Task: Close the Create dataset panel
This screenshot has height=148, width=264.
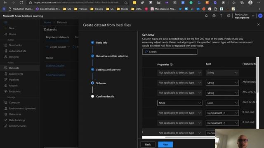Action: tap(259, 25)
